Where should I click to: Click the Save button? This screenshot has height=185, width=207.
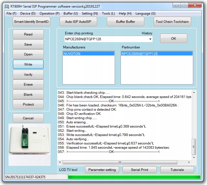tap(28, 44)
